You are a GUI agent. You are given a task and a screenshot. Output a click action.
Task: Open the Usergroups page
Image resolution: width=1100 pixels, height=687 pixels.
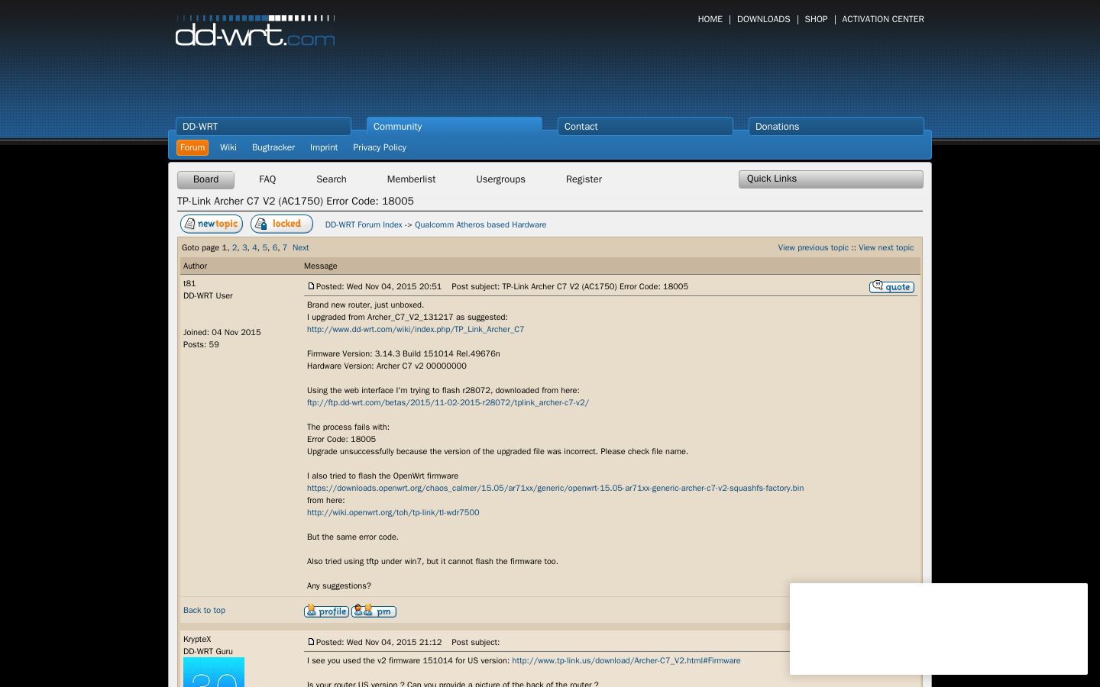point(500,179)
